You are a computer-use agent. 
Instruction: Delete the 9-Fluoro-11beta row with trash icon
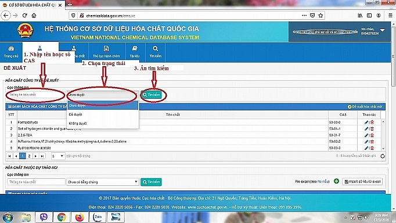372,142
